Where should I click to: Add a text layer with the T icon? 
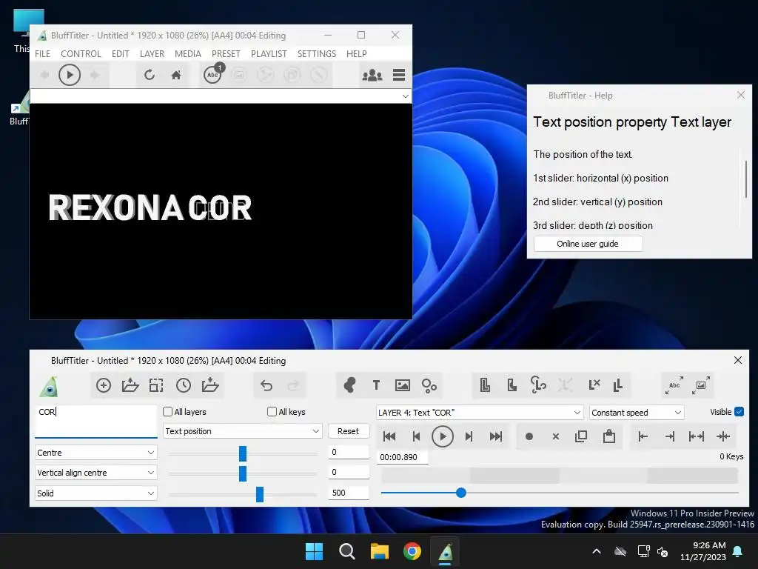coord(376,385)
